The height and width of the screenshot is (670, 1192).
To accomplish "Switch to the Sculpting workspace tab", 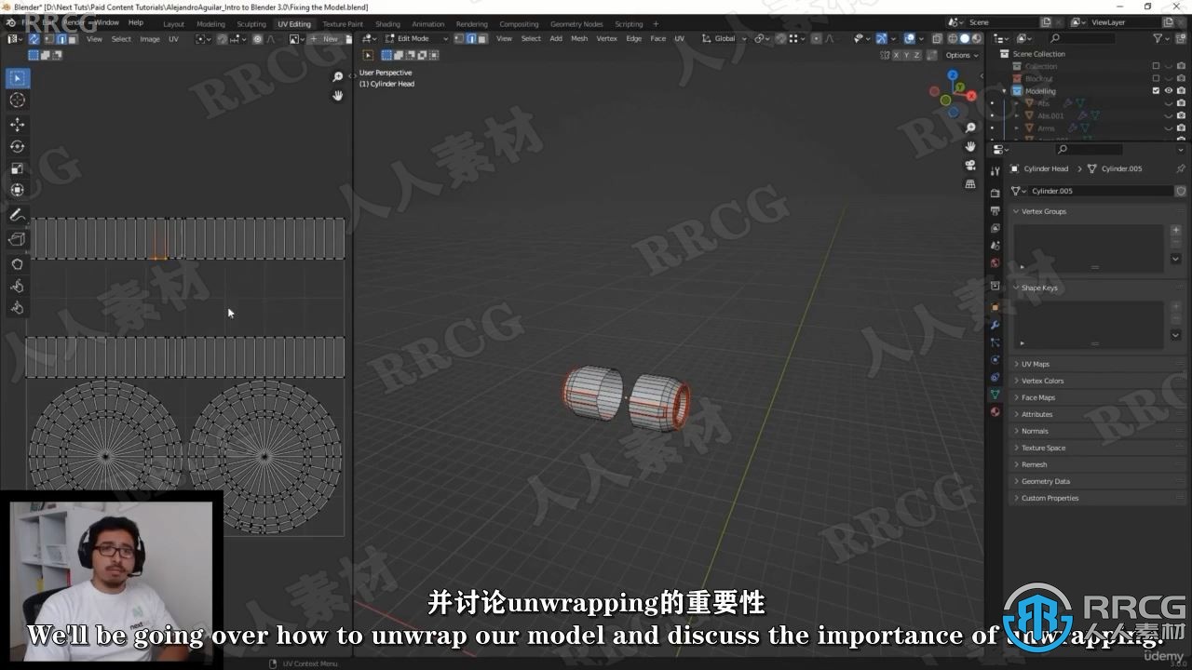I will 251,23.
